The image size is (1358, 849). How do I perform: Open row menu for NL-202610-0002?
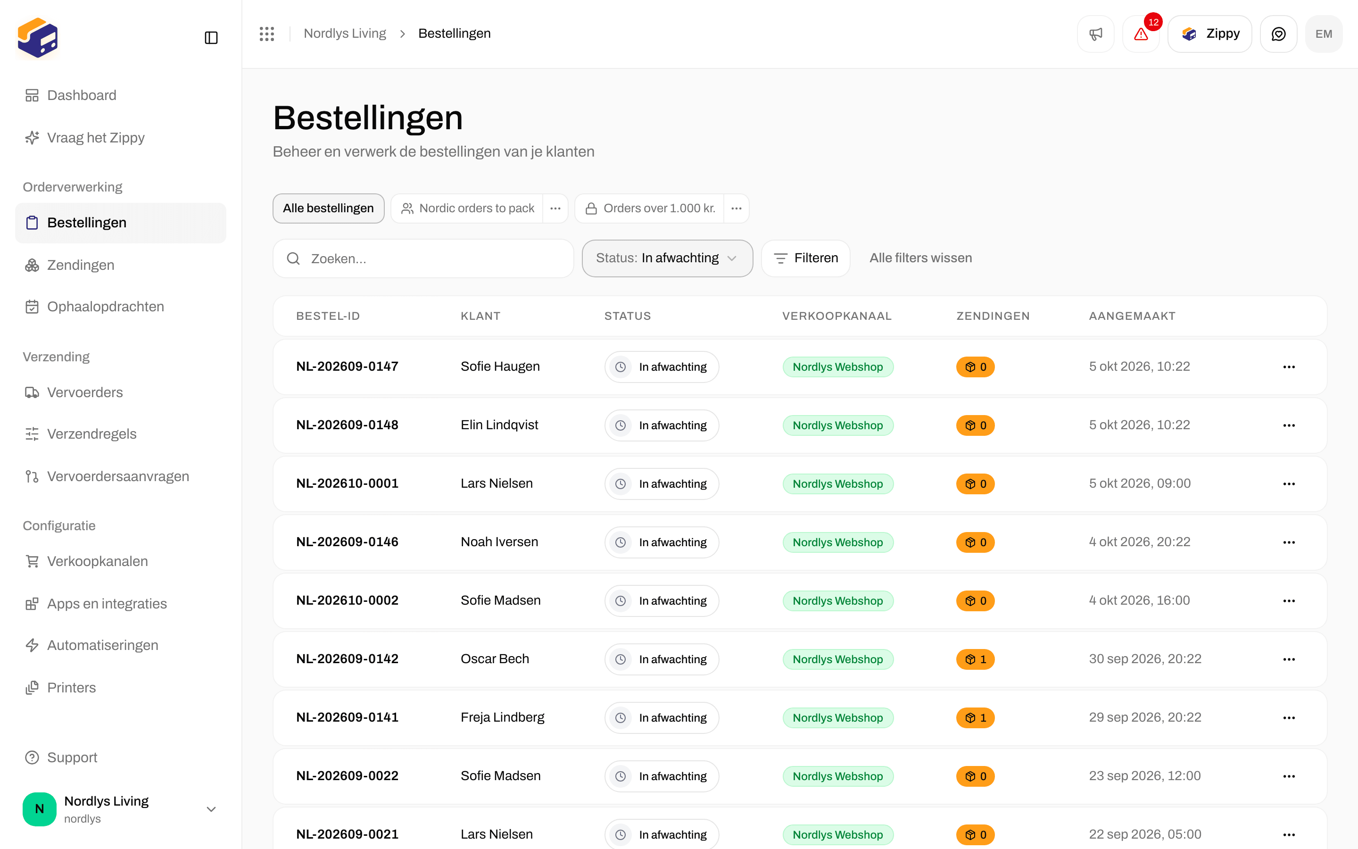tap(1289, 601)
